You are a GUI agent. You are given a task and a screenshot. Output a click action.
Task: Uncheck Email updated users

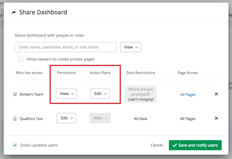pos(15,145)
